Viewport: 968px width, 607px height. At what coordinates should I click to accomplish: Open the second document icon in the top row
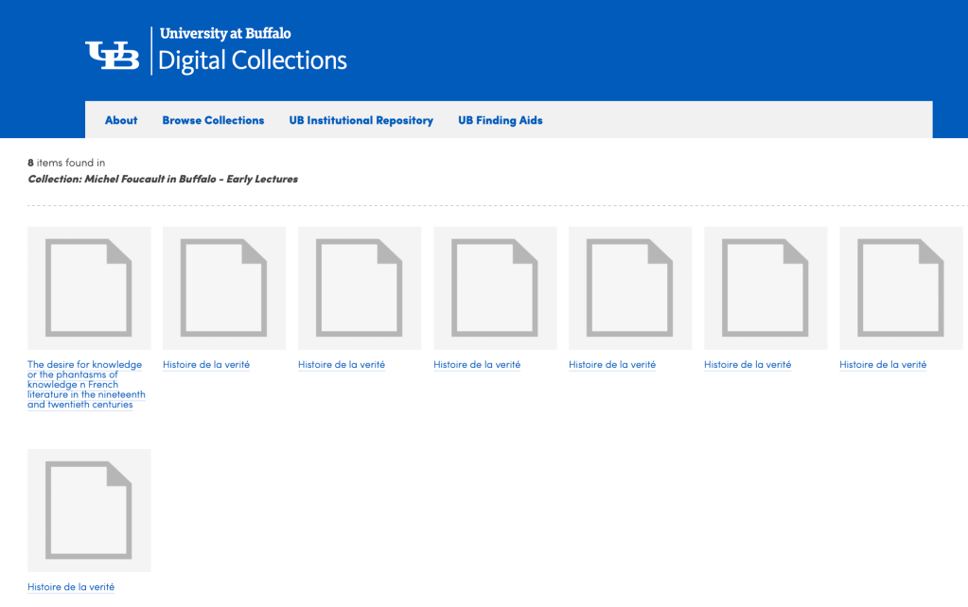[x=224, y=287]
